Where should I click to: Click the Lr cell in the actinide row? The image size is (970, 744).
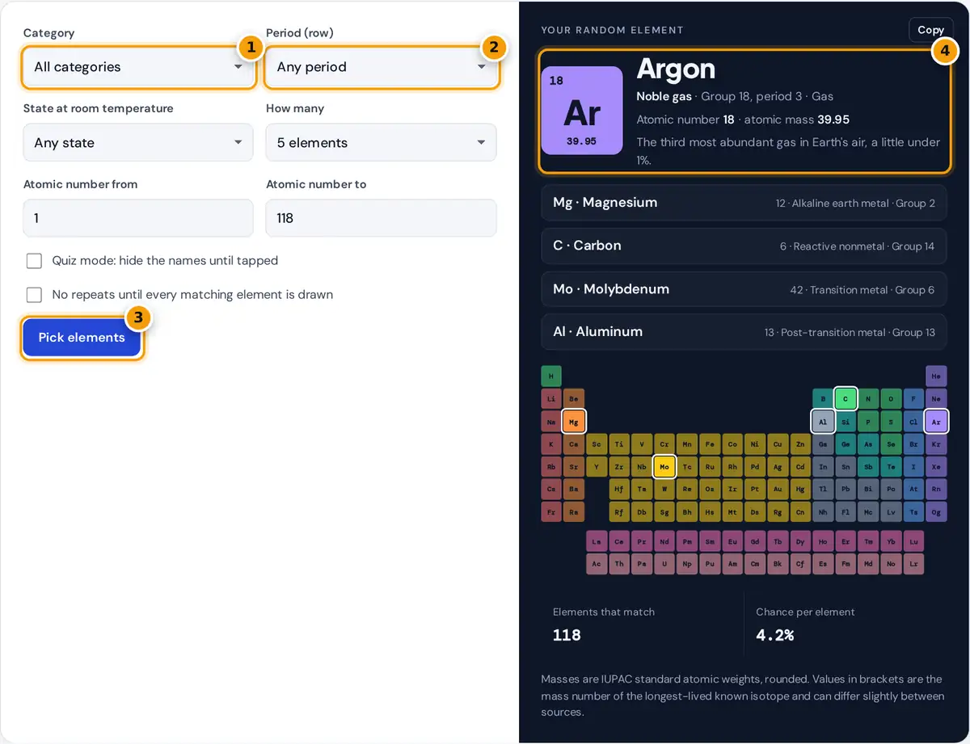[x=913, y=565]
